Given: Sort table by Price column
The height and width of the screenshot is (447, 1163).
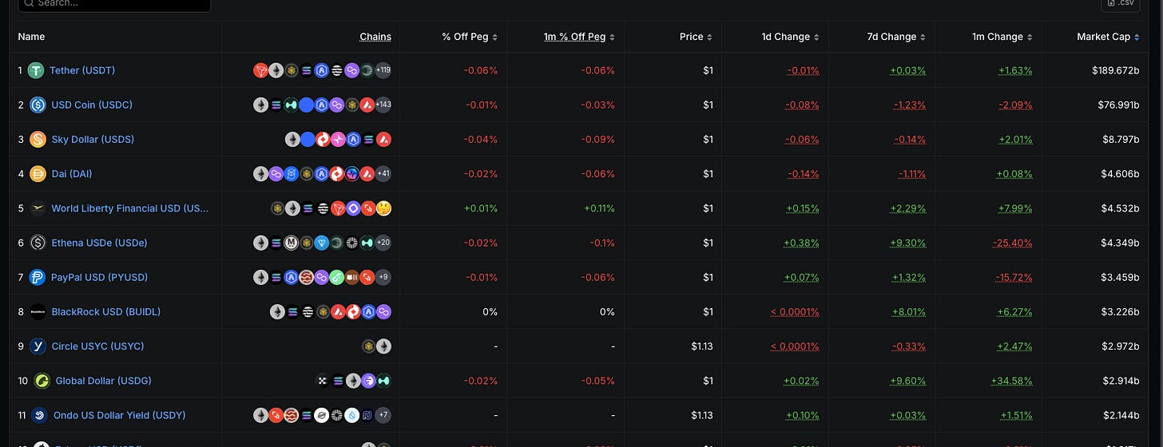Looking at the screenshot, I should pos(695,37).
